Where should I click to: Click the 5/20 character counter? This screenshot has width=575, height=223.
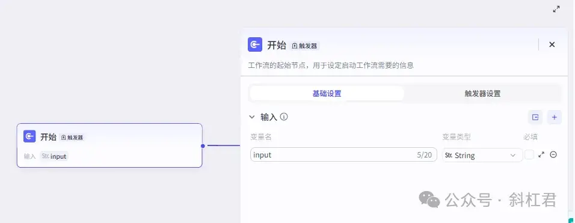(x=424, y=155)
